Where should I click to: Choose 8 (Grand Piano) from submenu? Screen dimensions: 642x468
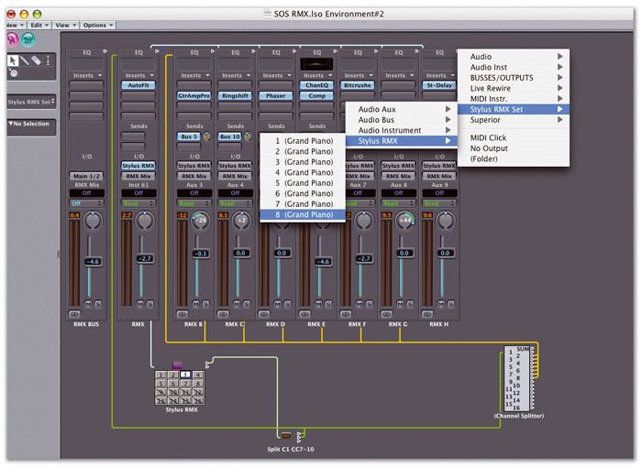click(303, 214)
